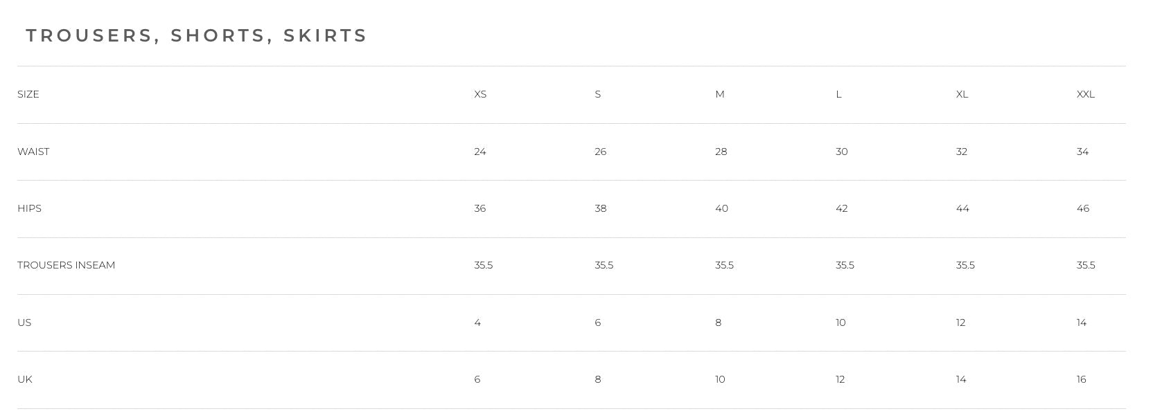Select UK size 16 for XXL
The height and width of the screenshot is (418, 1153).
tap(1081, 379)
